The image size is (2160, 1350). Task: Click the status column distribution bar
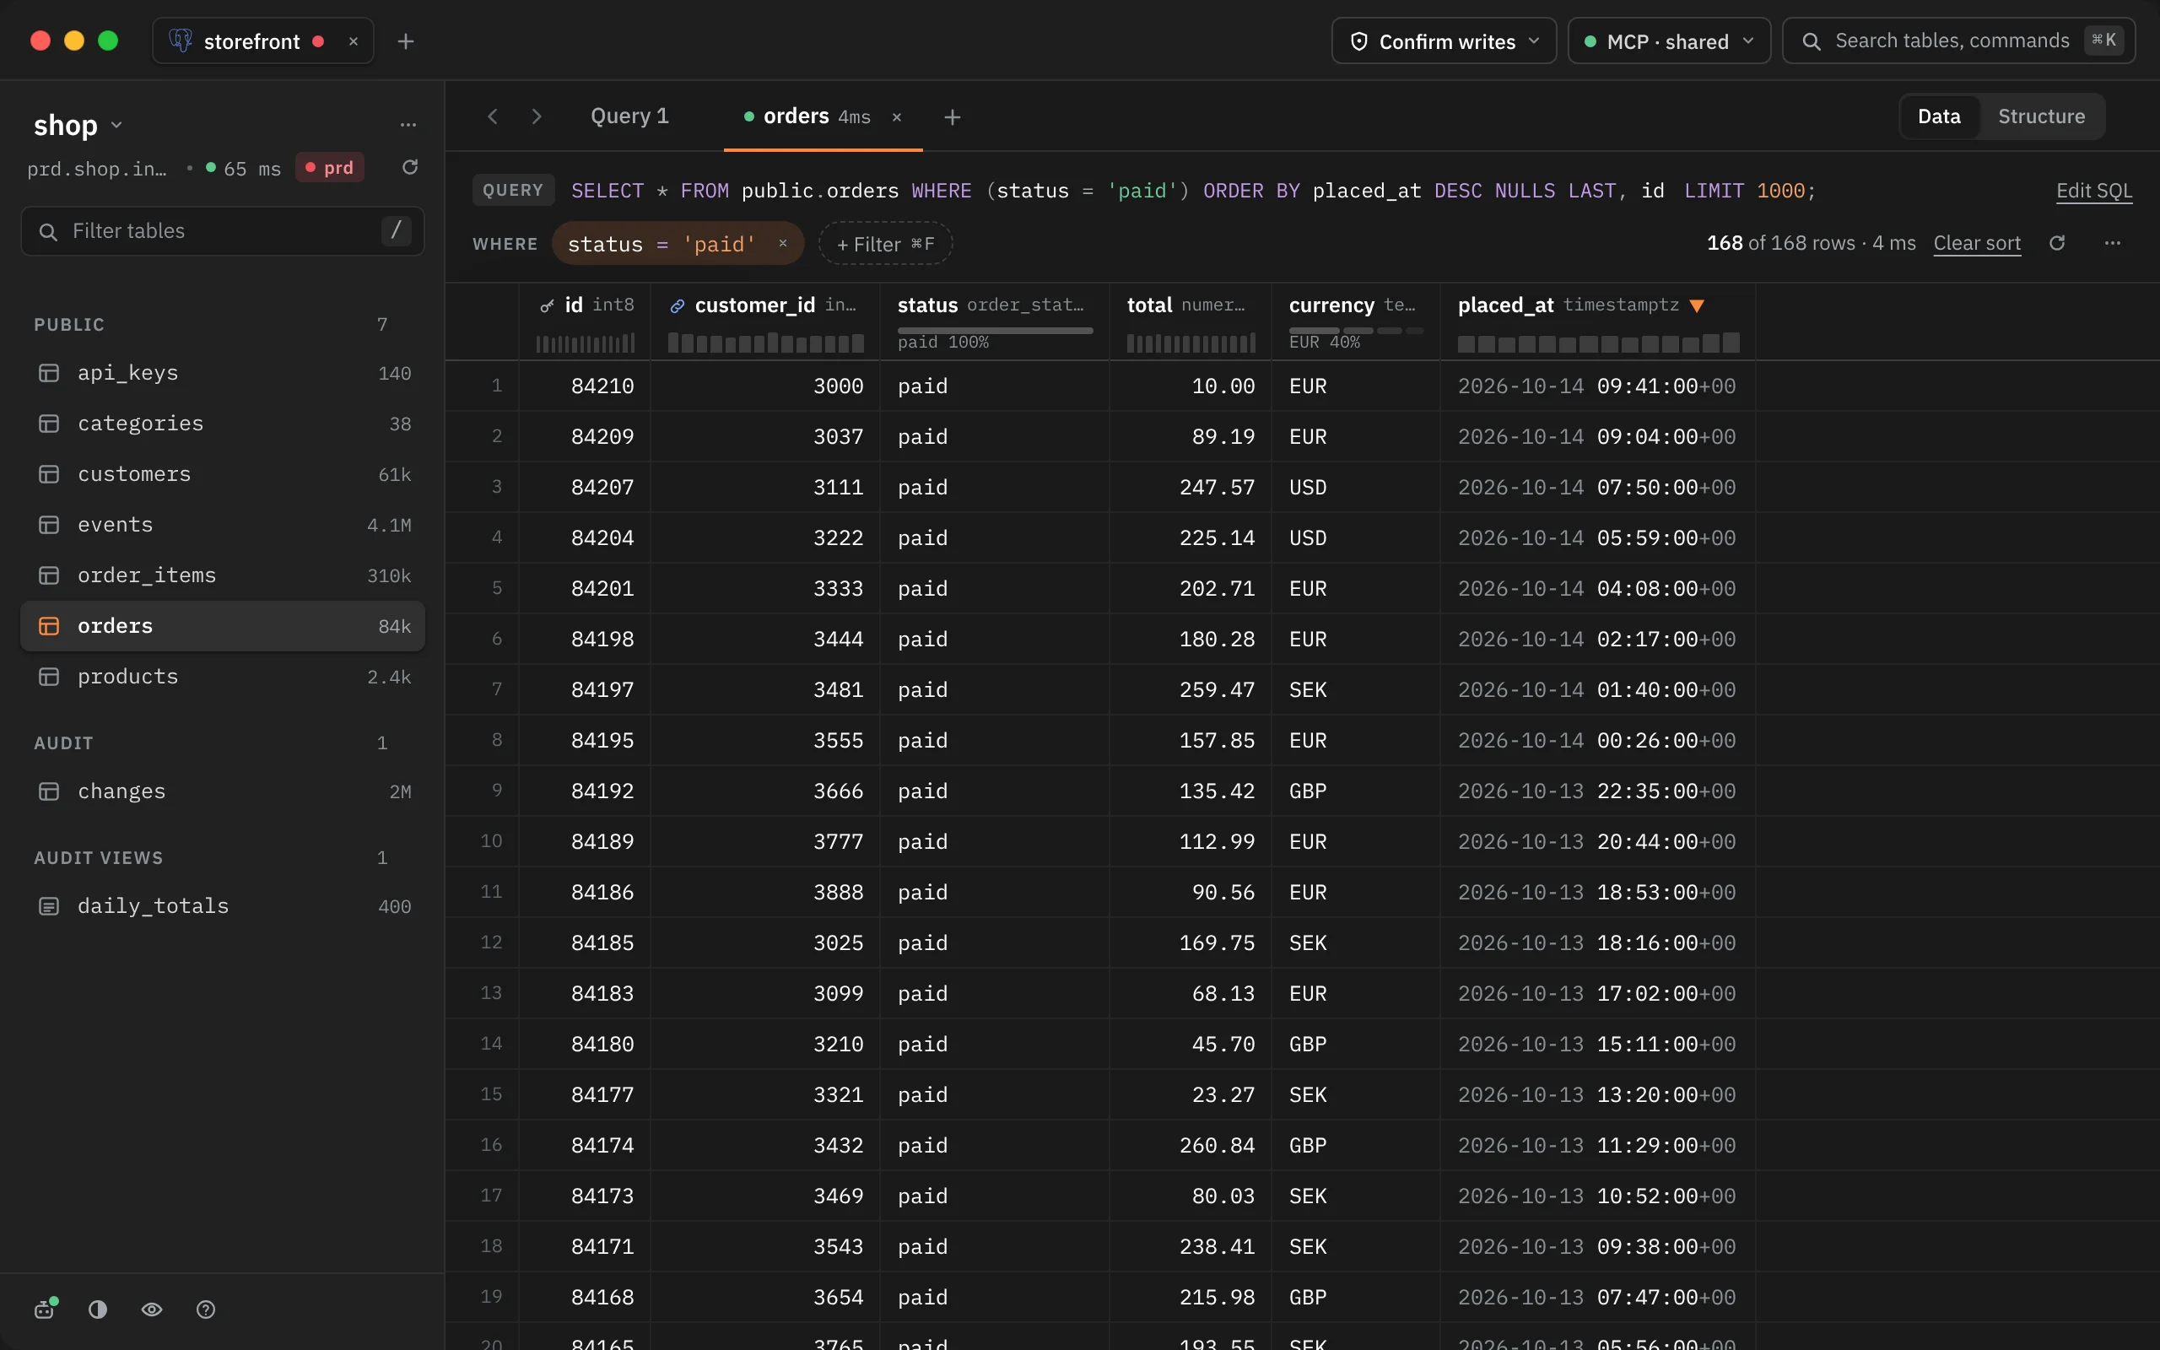[996, 331]
